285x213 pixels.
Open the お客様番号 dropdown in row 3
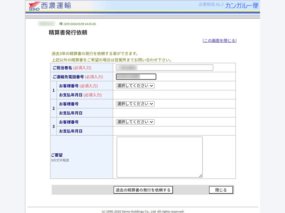pos(135,122)
